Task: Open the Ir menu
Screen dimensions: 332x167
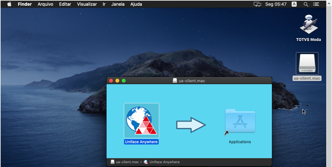Action: 104,4
